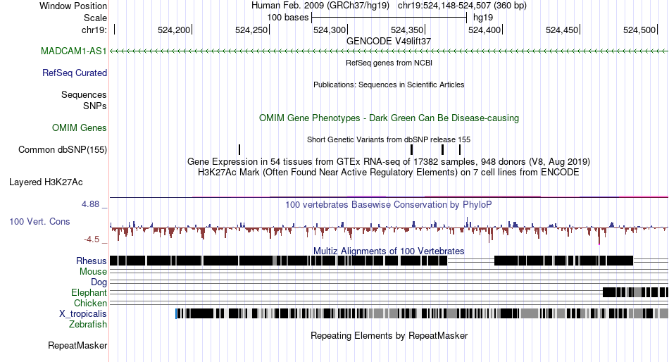Select the Rhesus alignment row label
This screenshot has width=669, height=362.
click(x=92, y=261)
